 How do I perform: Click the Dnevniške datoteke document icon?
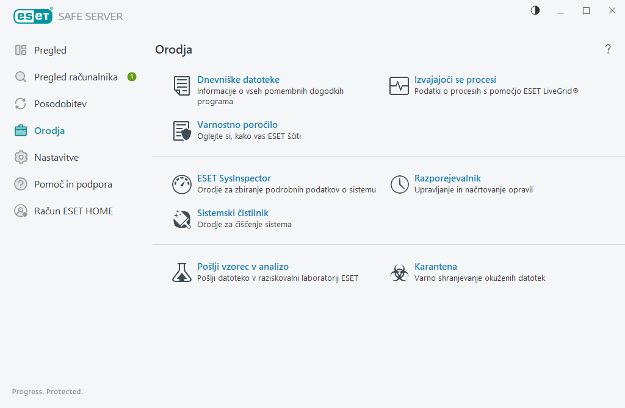[181, 86]
